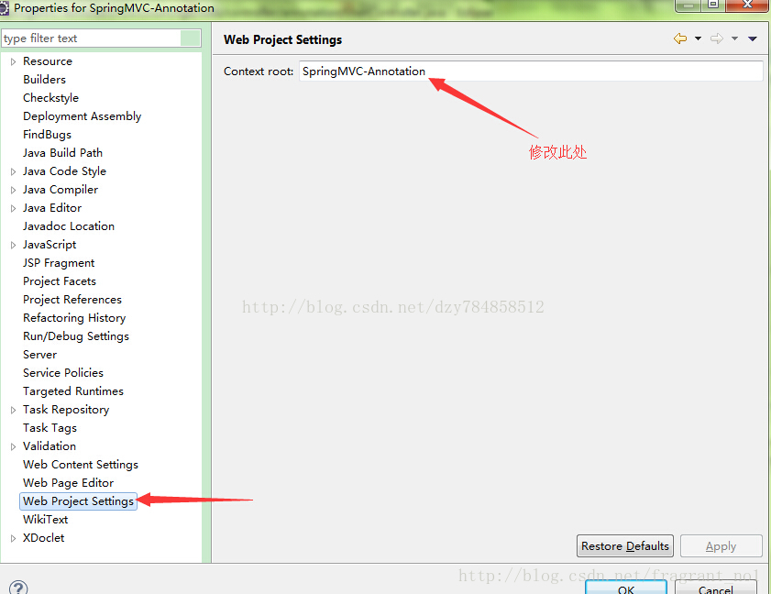Image resolution: width=771 pixels, height=594 pixels.
Task: Select Resource in the tree
Action: coord(47,61)
